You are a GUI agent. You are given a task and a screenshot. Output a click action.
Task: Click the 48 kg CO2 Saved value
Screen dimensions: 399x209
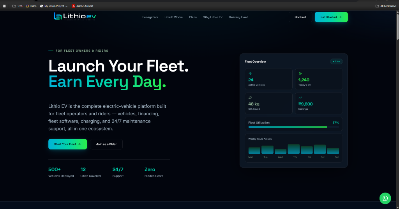[x=254, y=104]
